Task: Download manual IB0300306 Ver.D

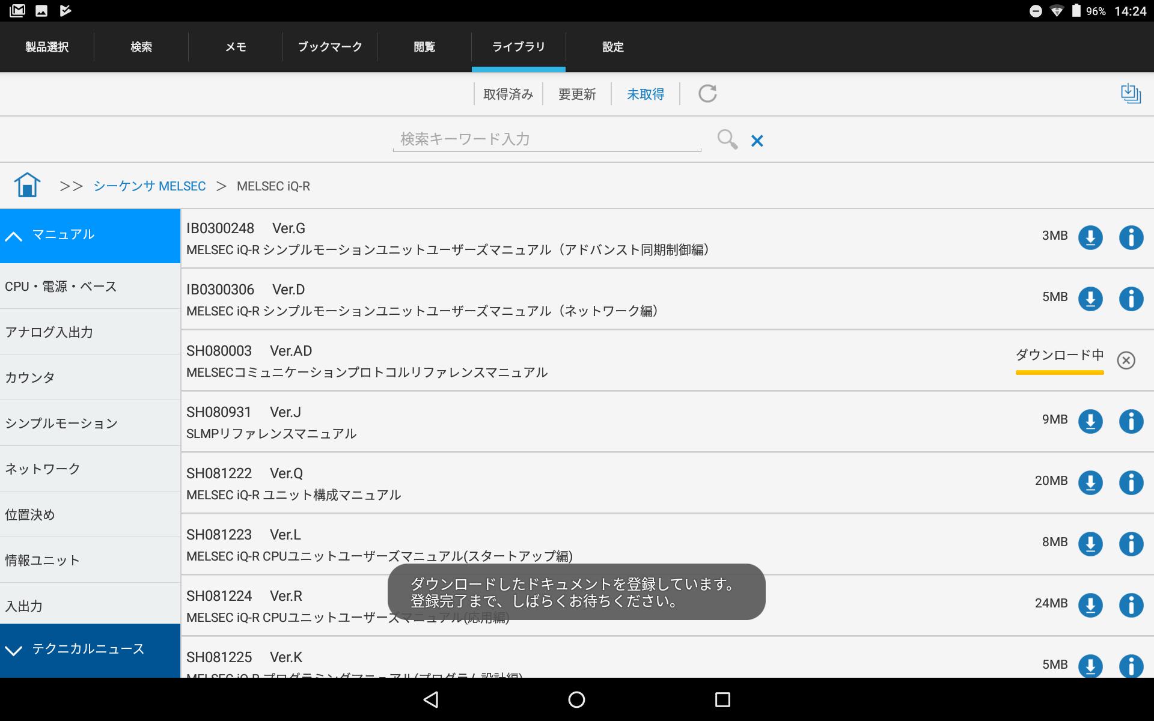Action: tap(1090, 299)
